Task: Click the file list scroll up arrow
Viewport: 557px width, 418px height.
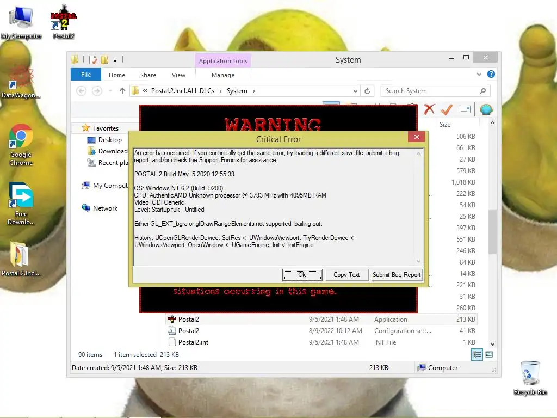Action: click(492, 123)
